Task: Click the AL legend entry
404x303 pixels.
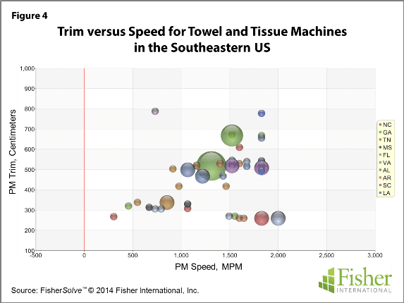Action: [x=385, y=170]
